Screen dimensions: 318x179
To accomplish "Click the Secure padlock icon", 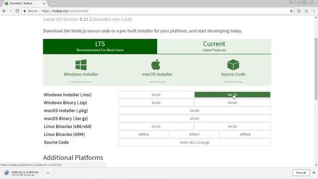I will coord(25,11).
